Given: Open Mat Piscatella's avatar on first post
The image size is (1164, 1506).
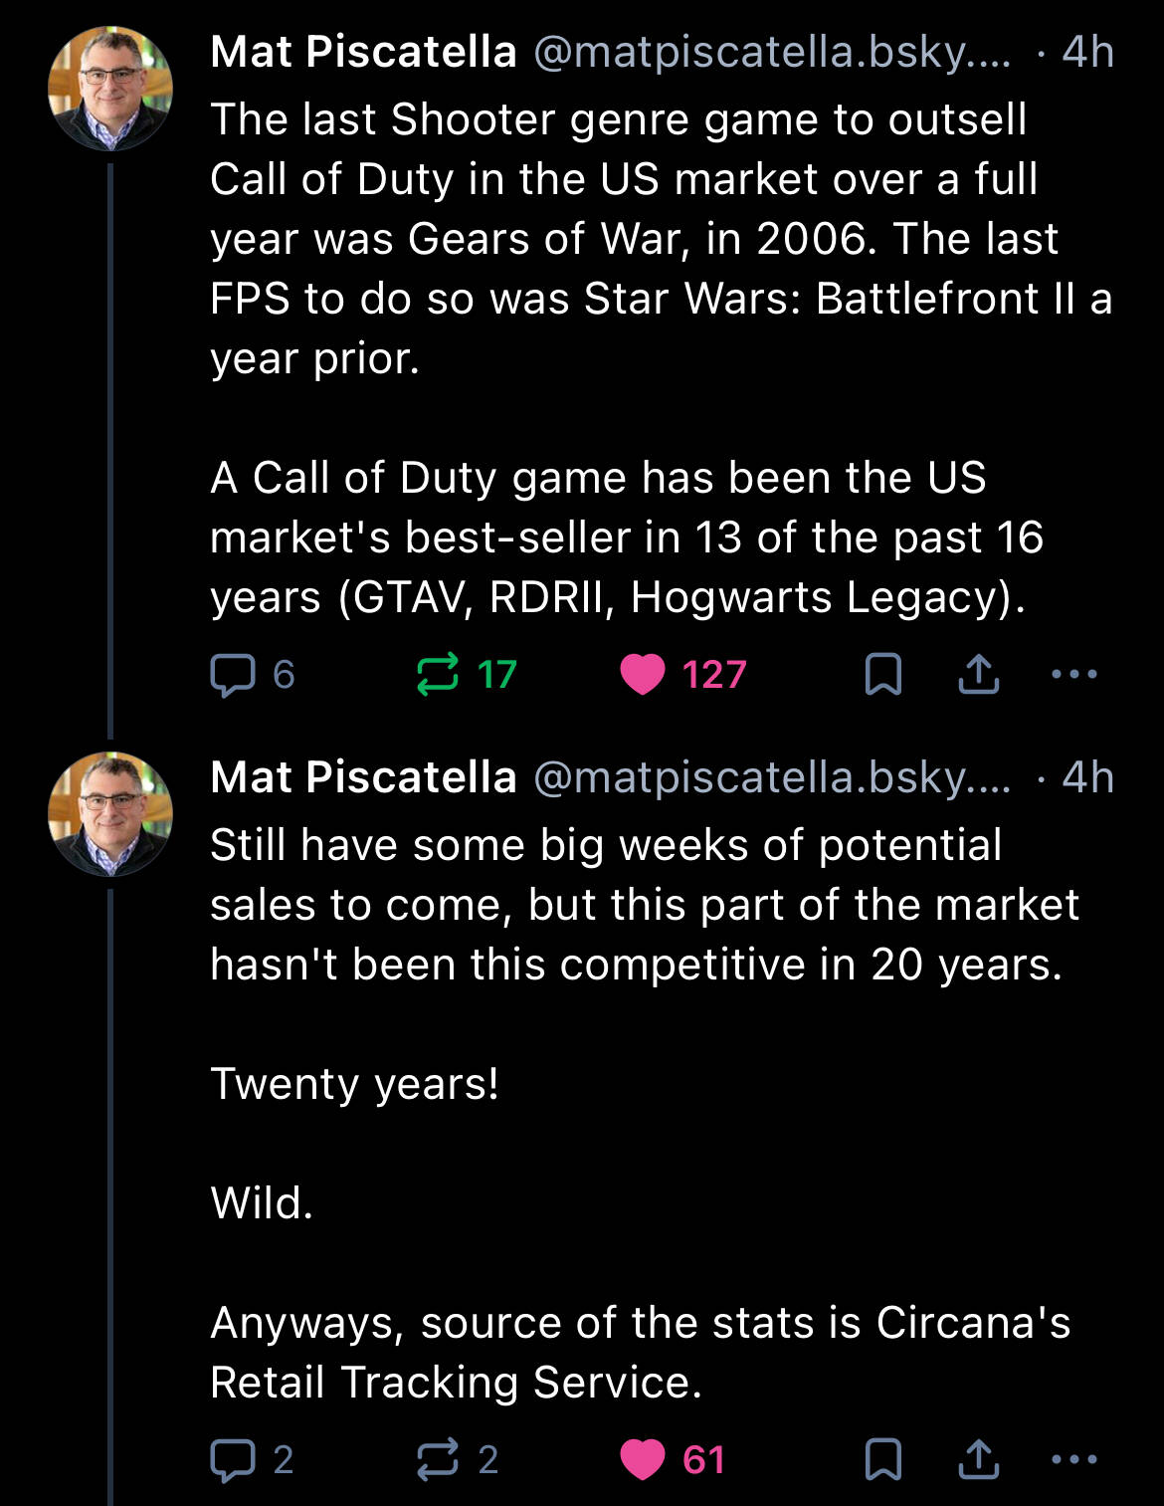Looking at the screenshot, I should click(x=110, y=89).
